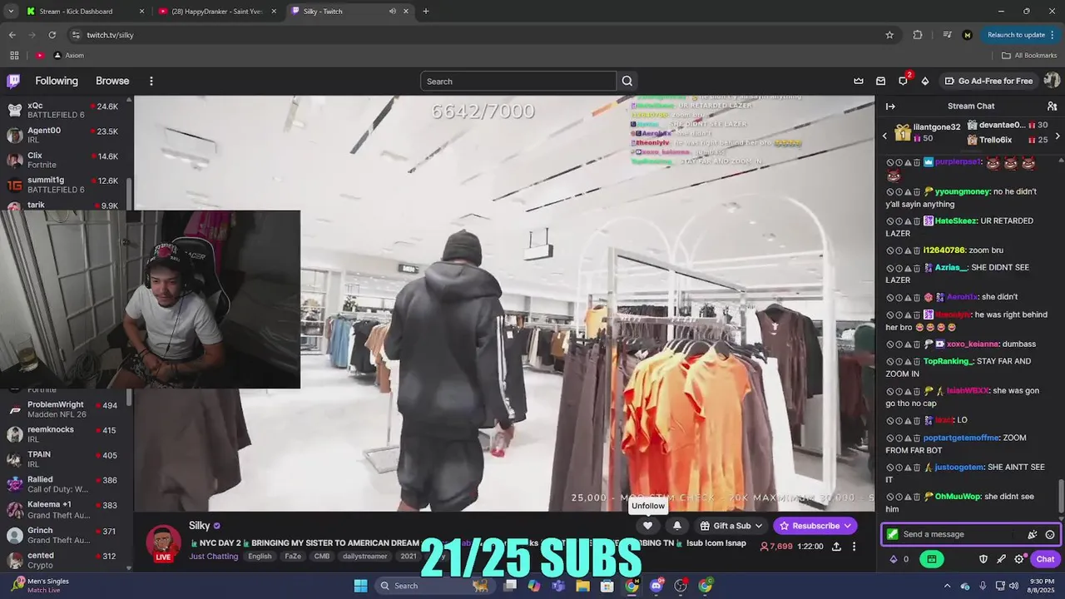Open Just Chatting category link
The image size is (1065, 599).
point(213,557)
